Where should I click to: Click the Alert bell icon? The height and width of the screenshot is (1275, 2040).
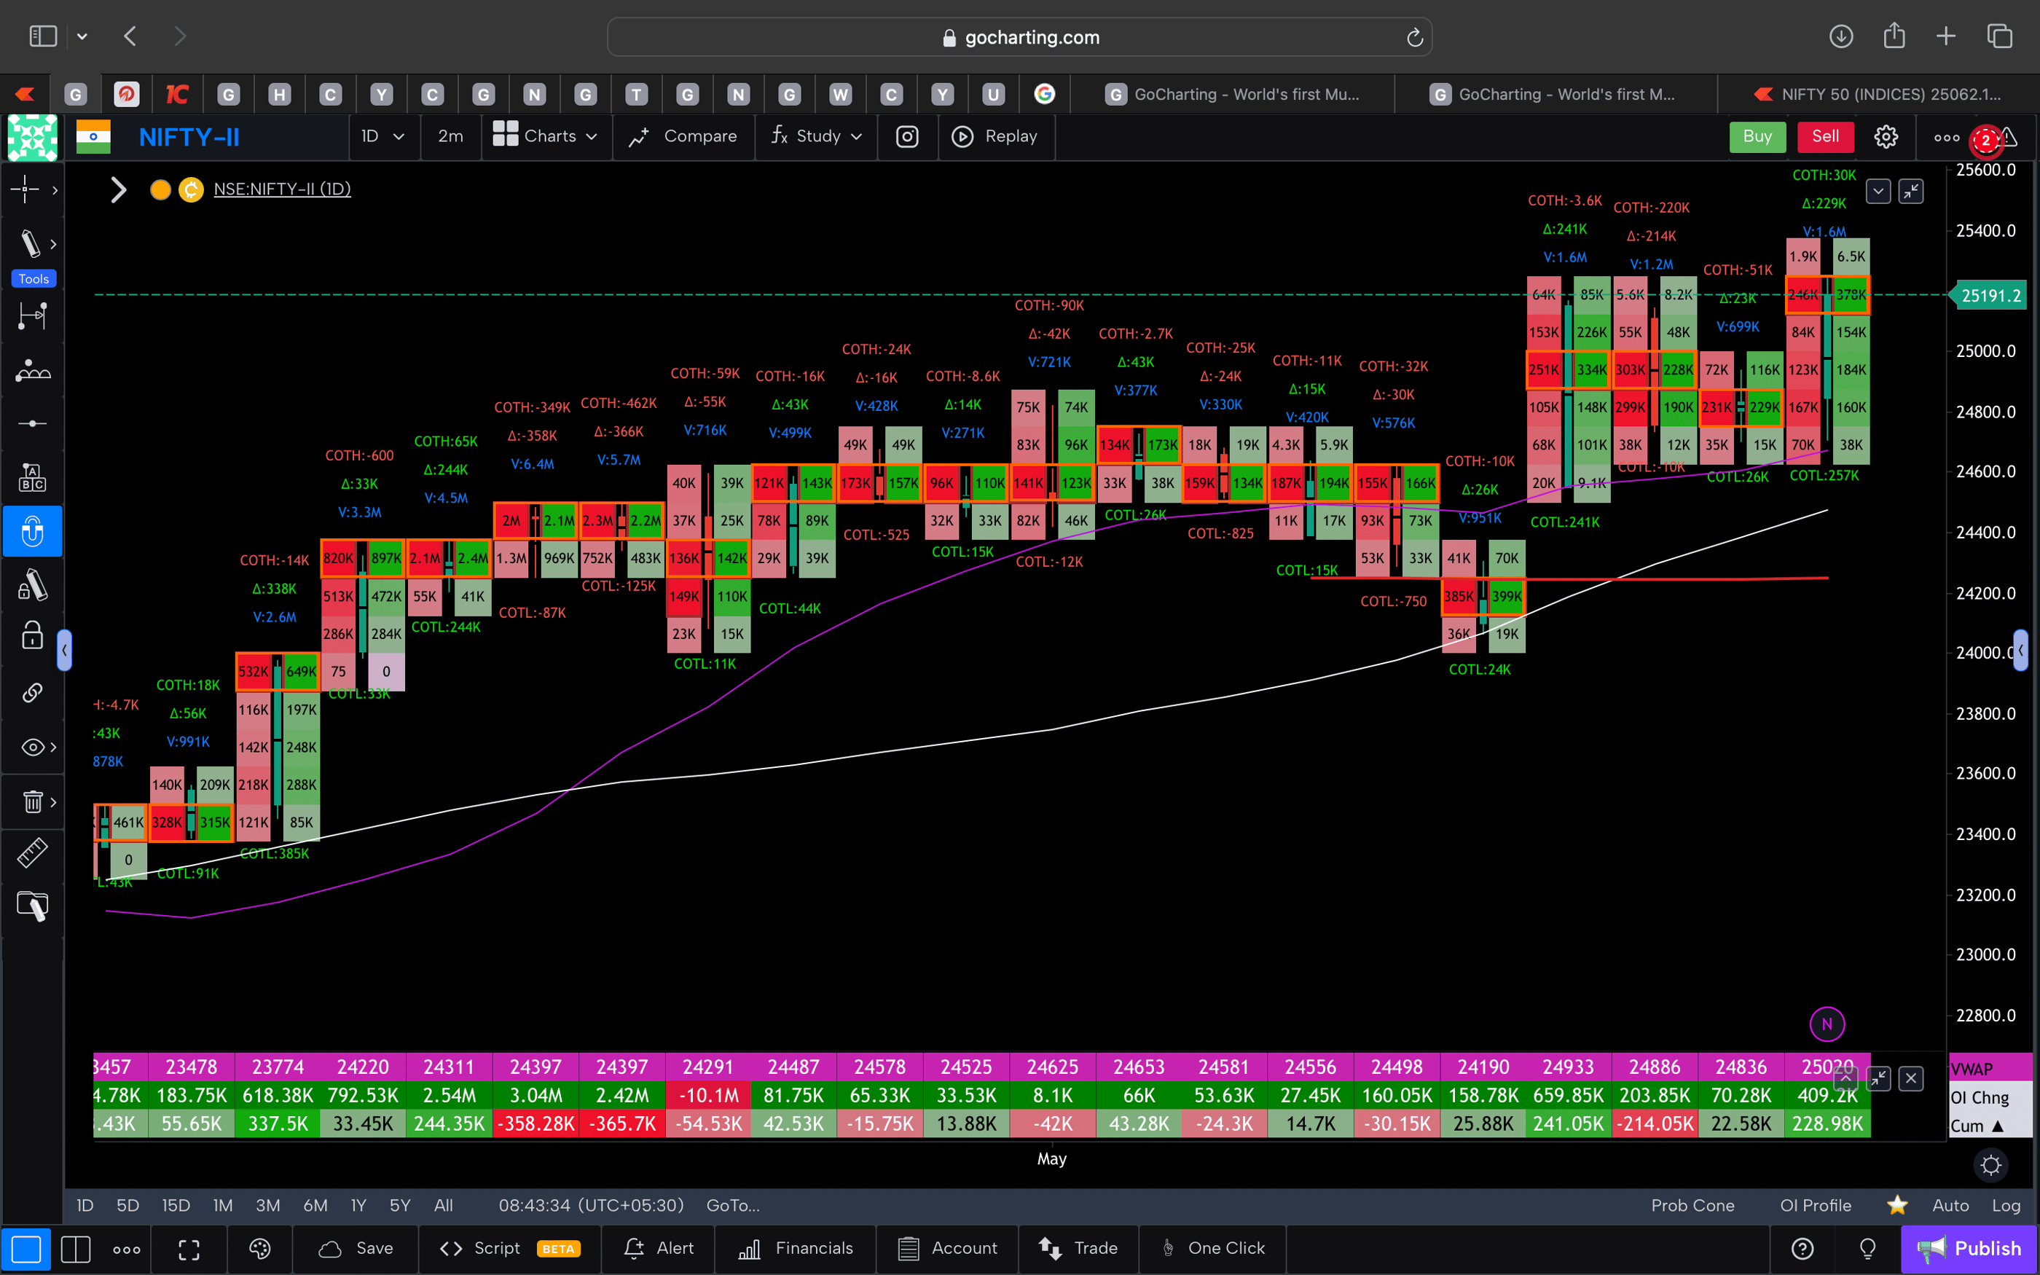[x=634, y=1249]
